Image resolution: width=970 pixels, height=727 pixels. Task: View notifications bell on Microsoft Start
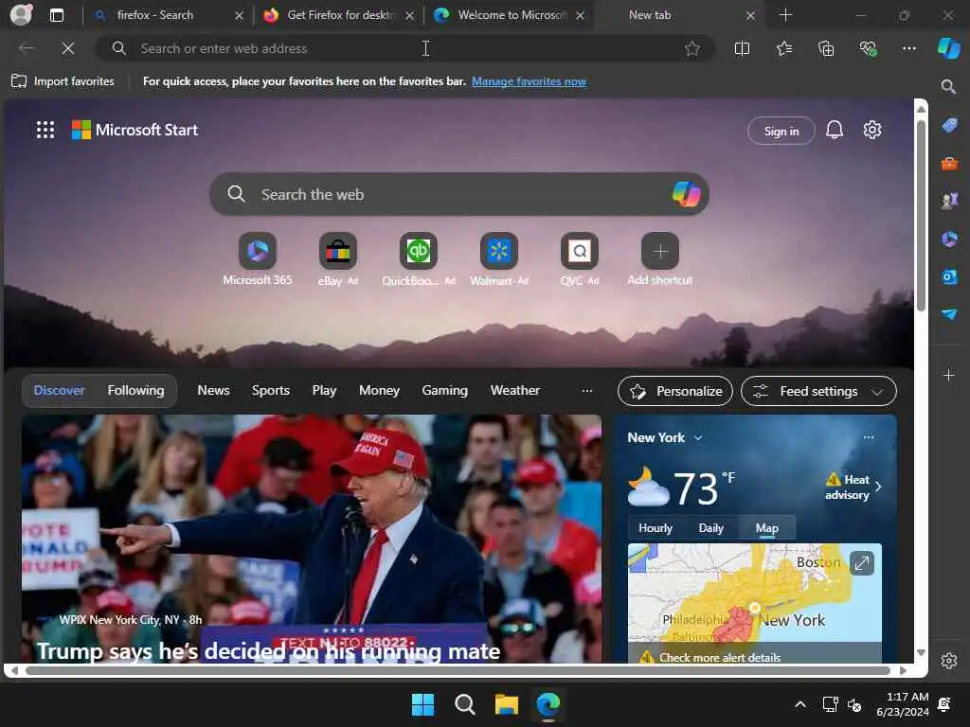pyautogui.click(x=835, y=130)
